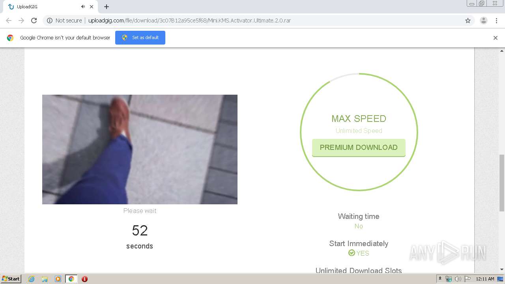Open the Chrome profile avatar
The height and width of the screenshot is (284, 505).
click(483, 21)
